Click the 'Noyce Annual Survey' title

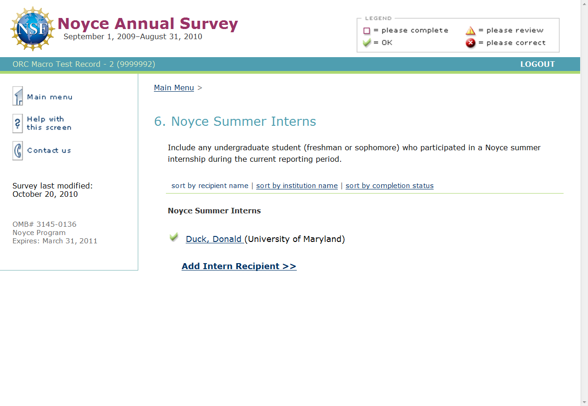point(148,24)
